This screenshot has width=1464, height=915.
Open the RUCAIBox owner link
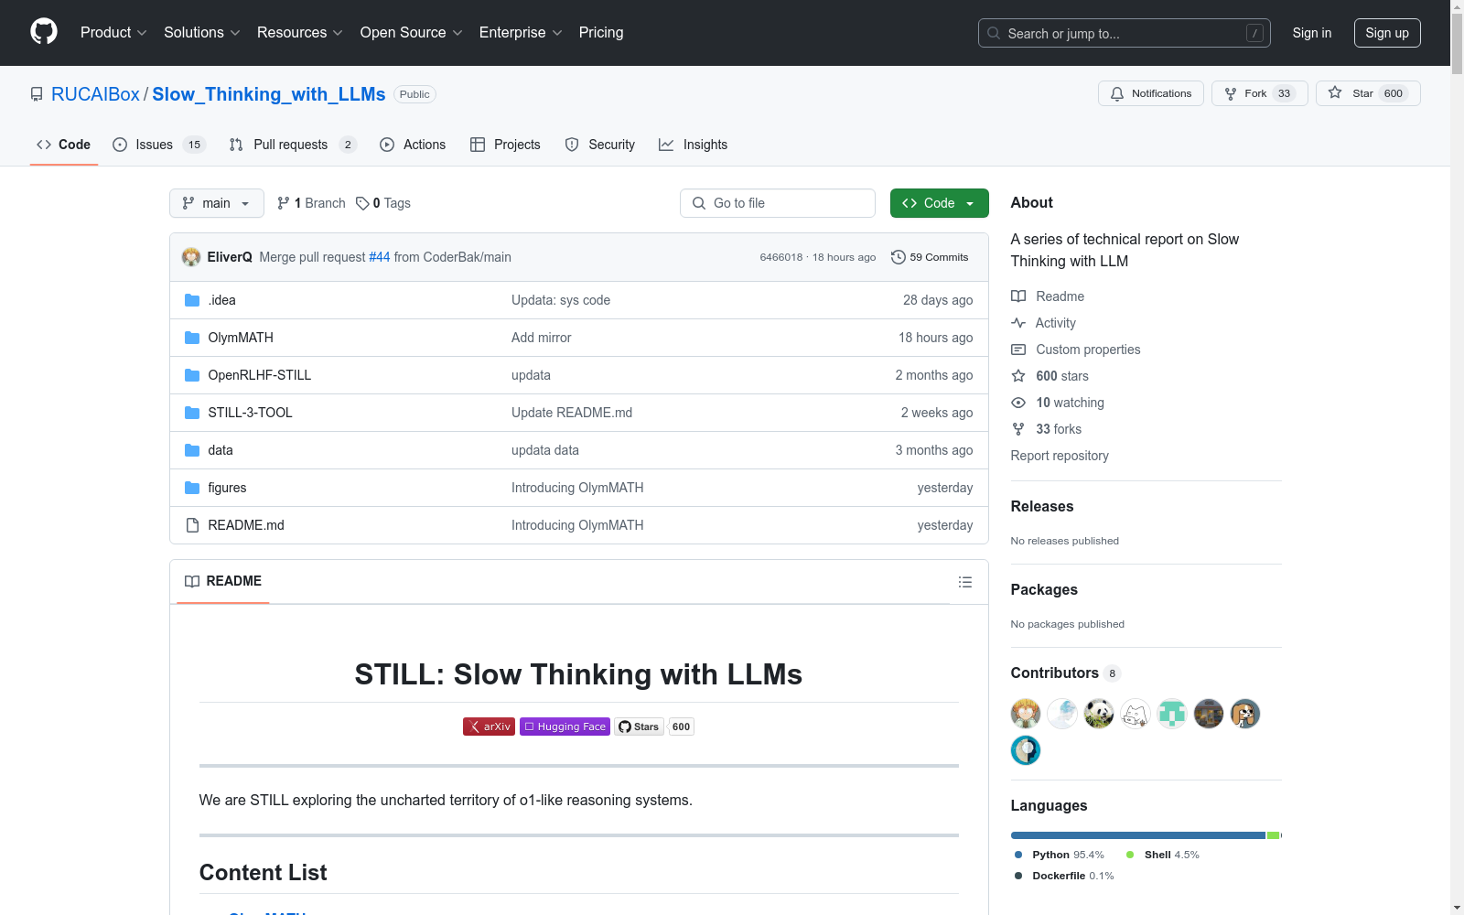(95, 94)
